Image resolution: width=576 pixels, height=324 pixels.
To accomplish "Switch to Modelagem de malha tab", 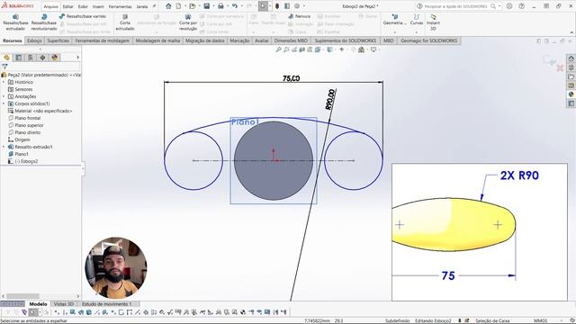I will click(157, 40).
